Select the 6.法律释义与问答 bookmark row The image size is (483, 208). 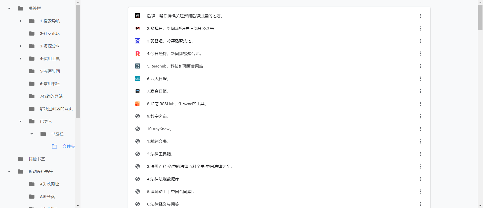click(279, 203)
